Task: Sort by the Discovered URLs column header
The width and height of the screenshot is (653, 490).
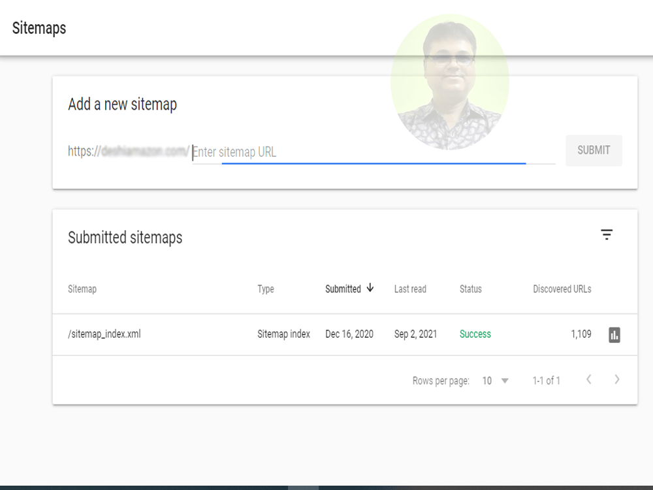Action: point(562,289)
